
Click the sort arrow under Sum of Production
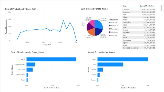point(141,7)
